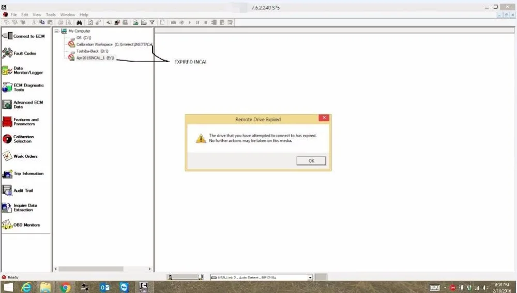The width and height of the screenshot is (517, 293).
Task: Click the Cut scissors toolbar icon
Action: click(x=34, y=22)
